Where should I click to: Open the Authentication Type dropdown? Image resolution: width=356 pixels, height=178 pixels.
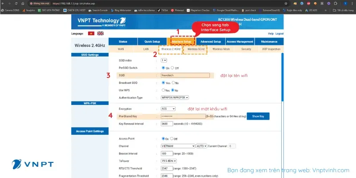coord(175,97)
